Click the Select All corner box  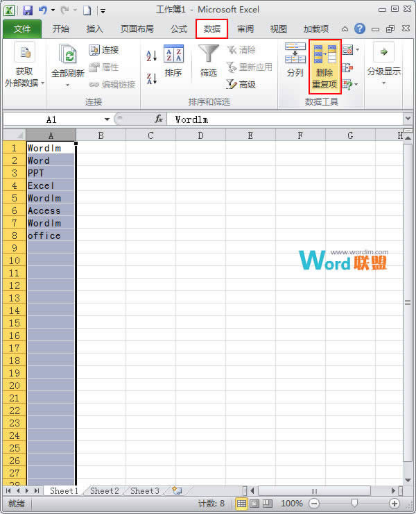(x=15, y=135)
